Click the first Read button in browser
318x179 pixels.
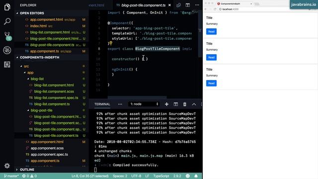(x=211, y=31)
